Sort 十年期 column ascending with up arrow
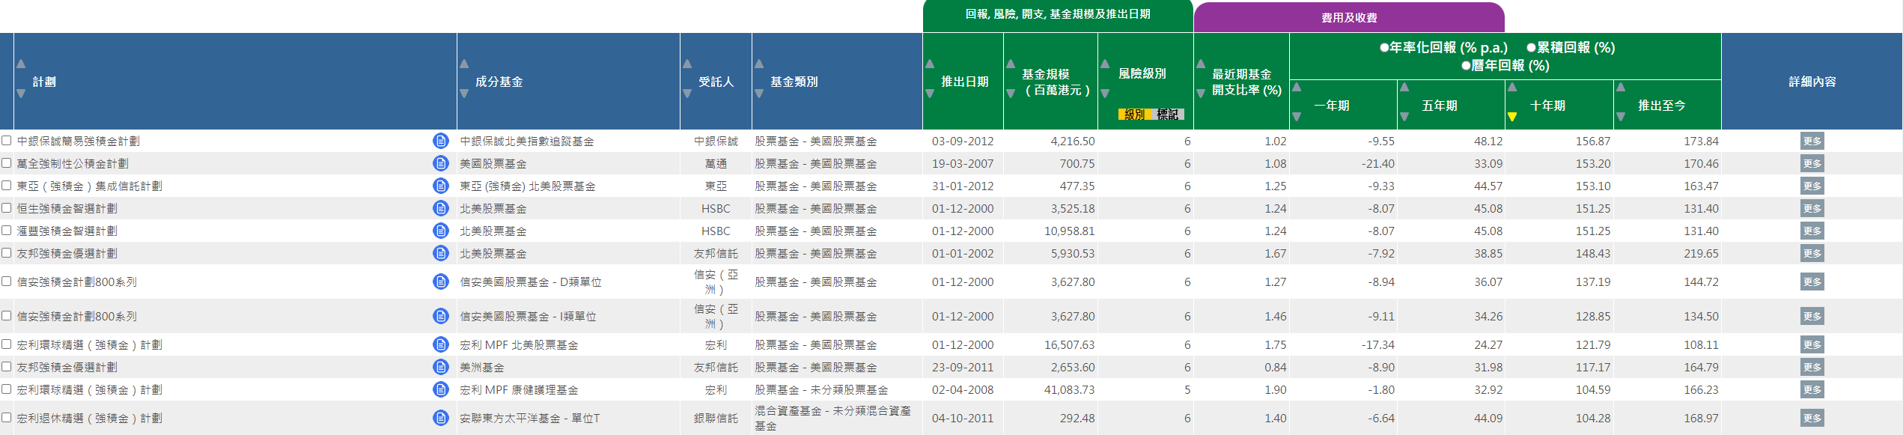Screen dimensions: 1903x435 tap(1512, 88)
